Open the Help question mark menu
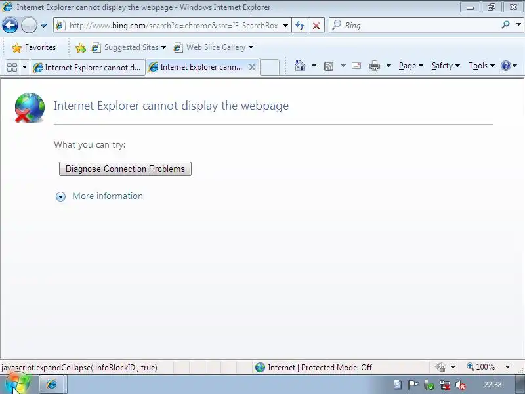The image size is (525, 394). pos(509,66)
